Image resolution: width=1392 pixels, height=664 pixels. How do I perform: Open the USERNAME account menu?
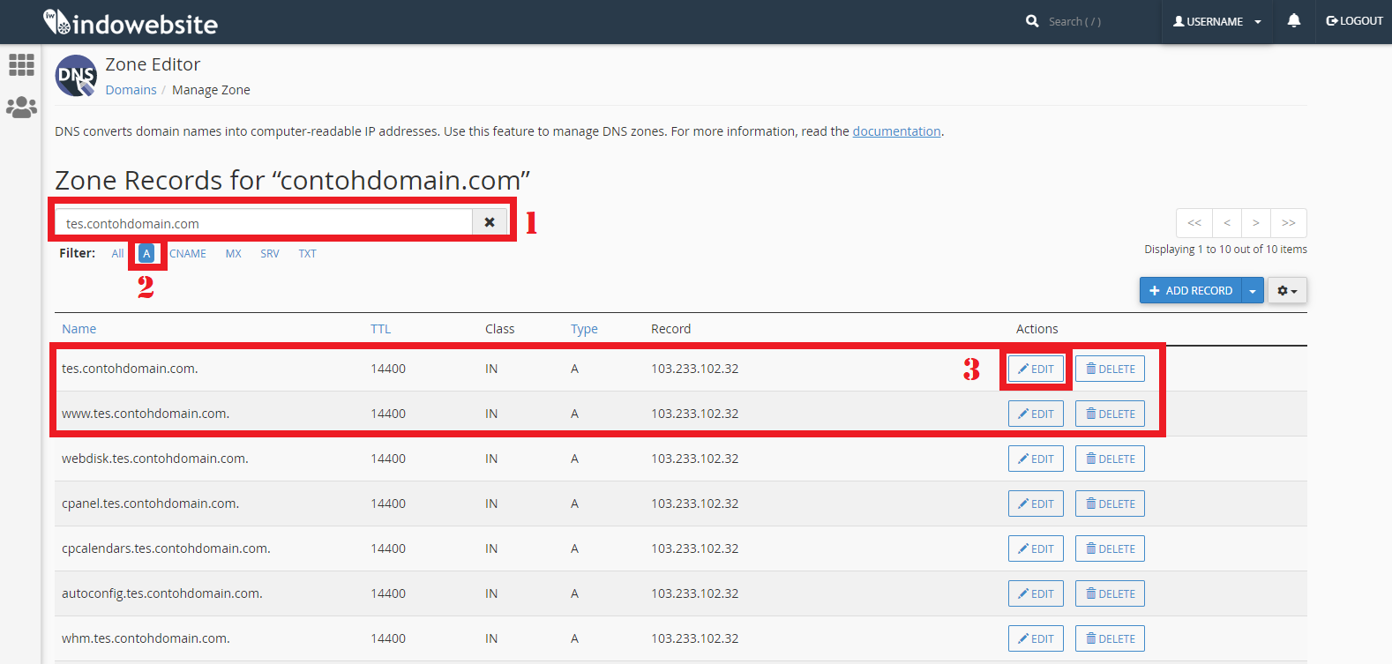click(x=1216, y=21)
